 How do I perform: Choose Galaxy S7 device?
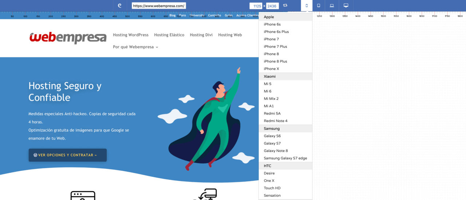(x=285, y=143)
